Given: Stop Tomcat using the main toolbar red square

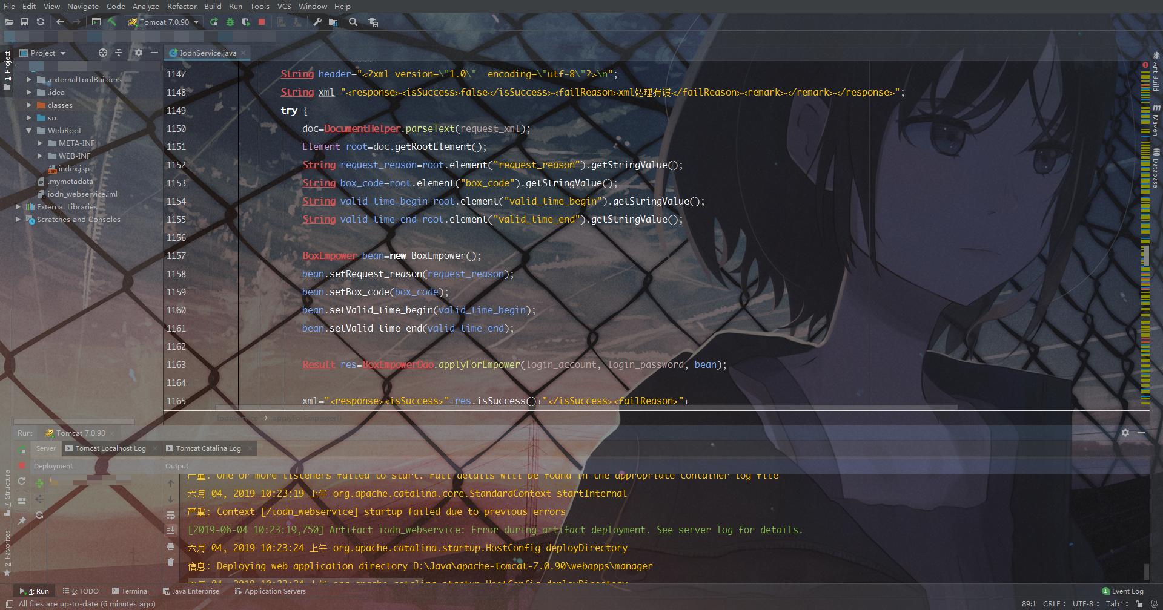Looking at the screenshot, I should point(262,22).
